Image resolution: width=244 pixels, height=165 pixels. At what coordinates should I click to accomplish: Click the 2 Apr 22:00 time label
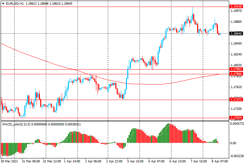[x=114, y=161]
